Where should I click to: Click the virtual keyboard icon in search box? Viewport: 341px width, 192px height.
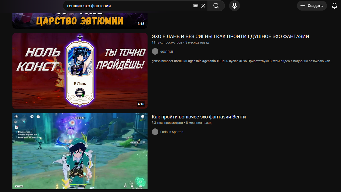[x=196, y=6]
